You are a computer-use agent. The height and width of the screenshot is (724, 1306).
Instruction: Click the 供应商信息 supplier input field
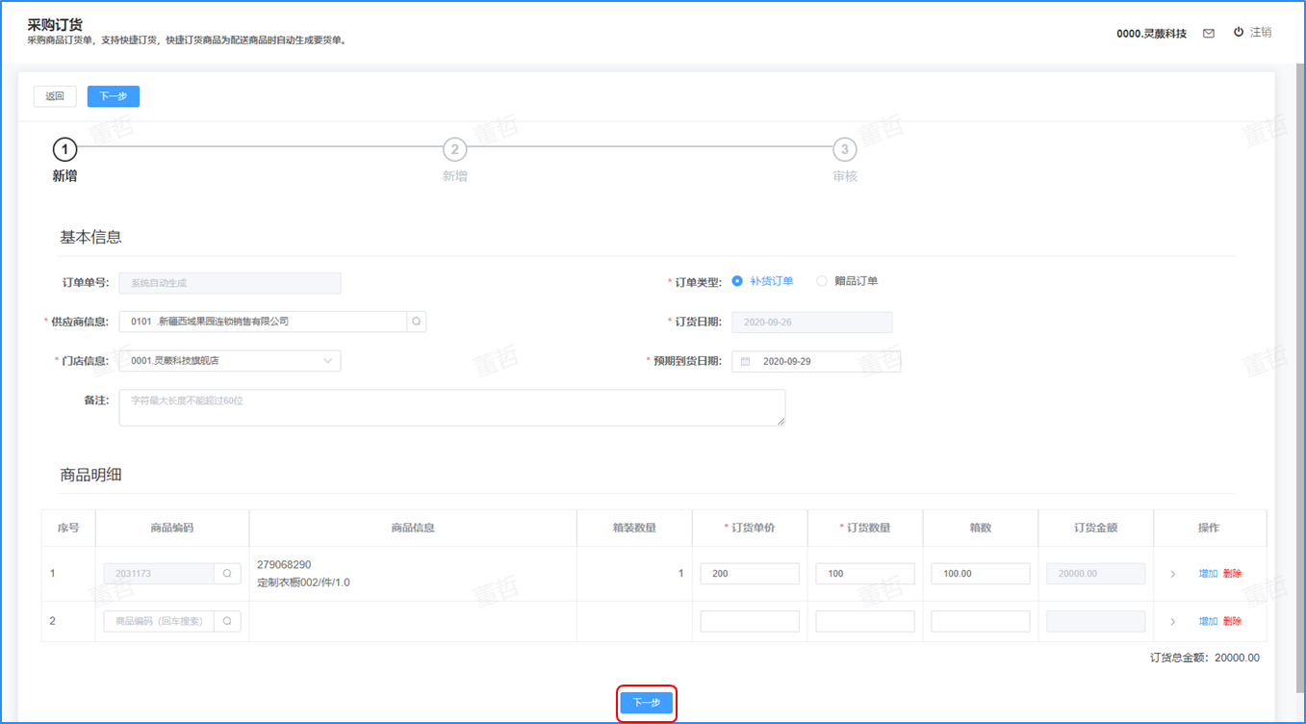(263, 322)
